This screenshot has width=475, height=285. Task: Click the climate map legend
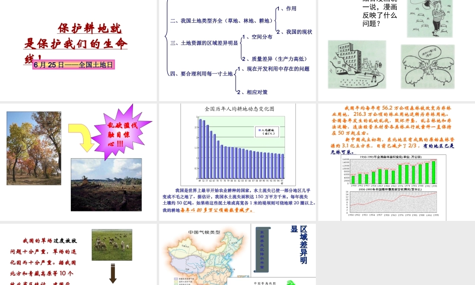[x=184, y=281]
